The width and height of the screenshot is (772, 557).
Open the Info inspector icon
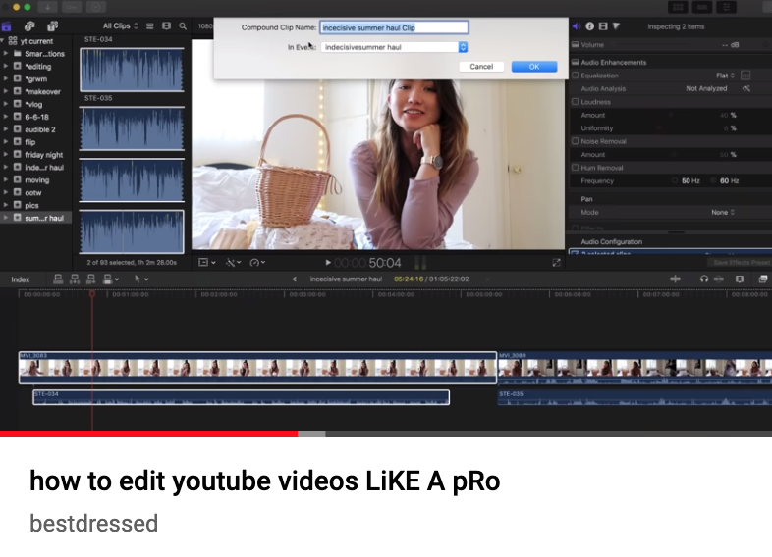click(x=590, y=26)
